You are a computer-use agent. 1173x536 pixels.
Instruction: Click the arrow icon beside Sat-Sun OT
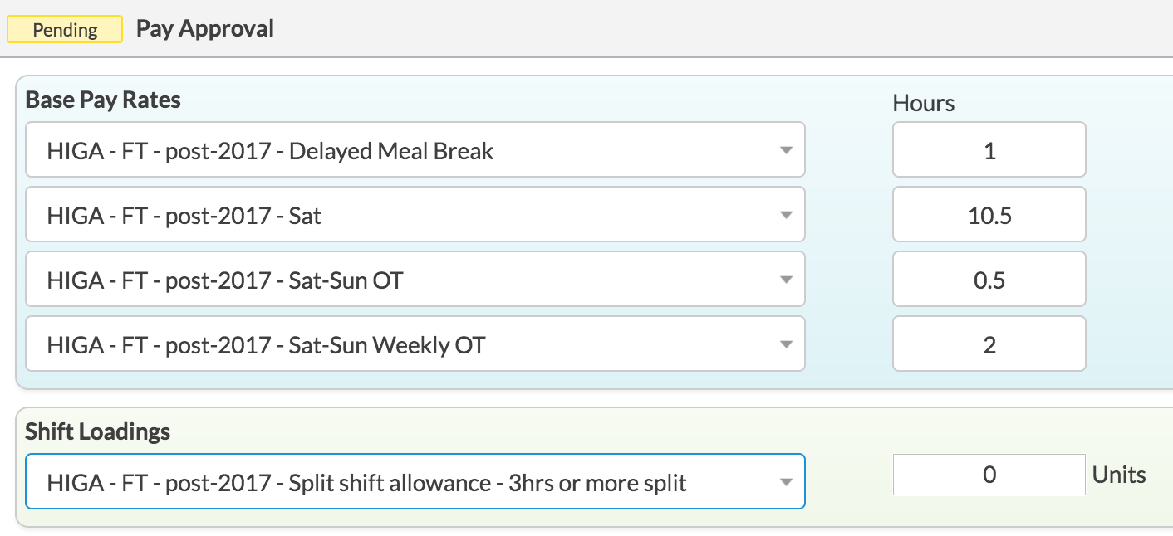tap(786, 280)
